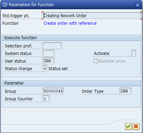Screen dimensions: 143x133
Task: Click the Parameters for Function title text
Action: (x=31, y=5)
